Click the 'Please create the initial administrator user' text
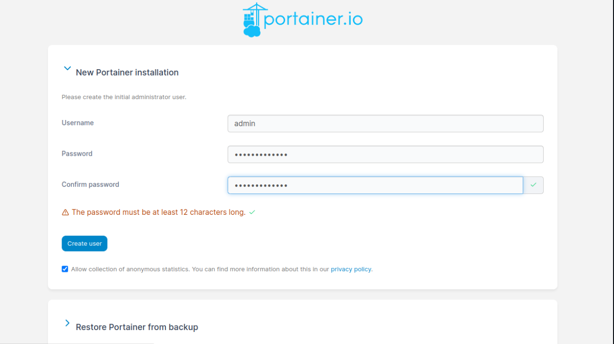 [124, 97]
